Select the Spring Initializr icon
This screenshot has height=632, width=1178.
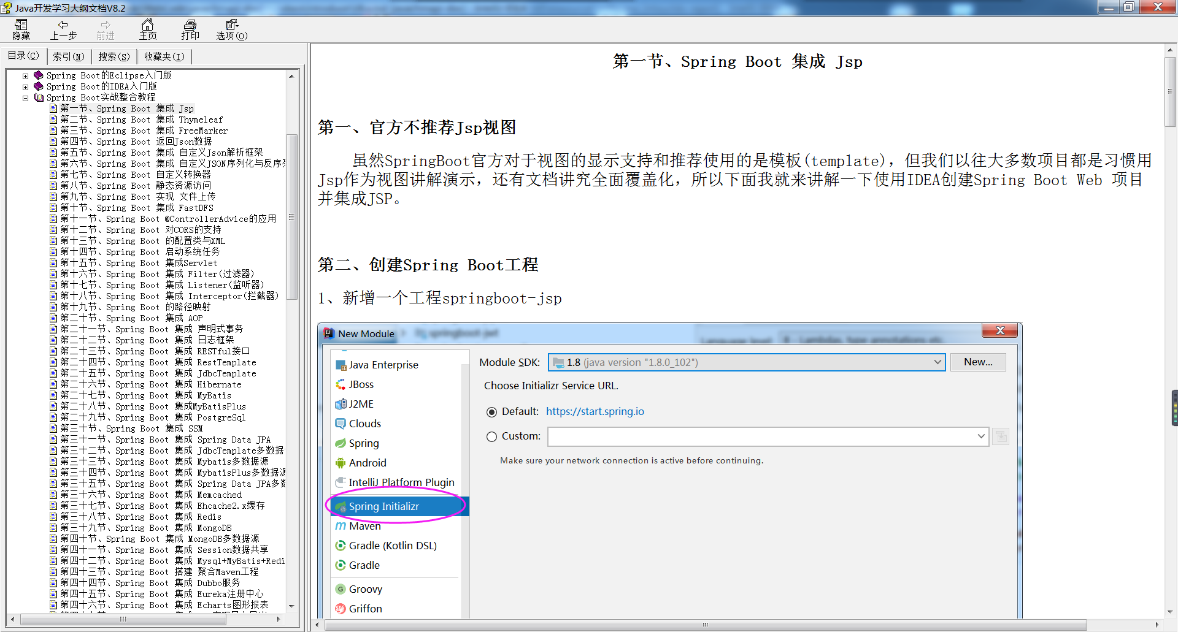click(341, 506)
